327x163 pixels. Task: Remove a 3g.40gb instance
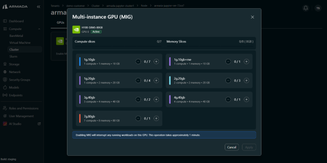[138, 99]
